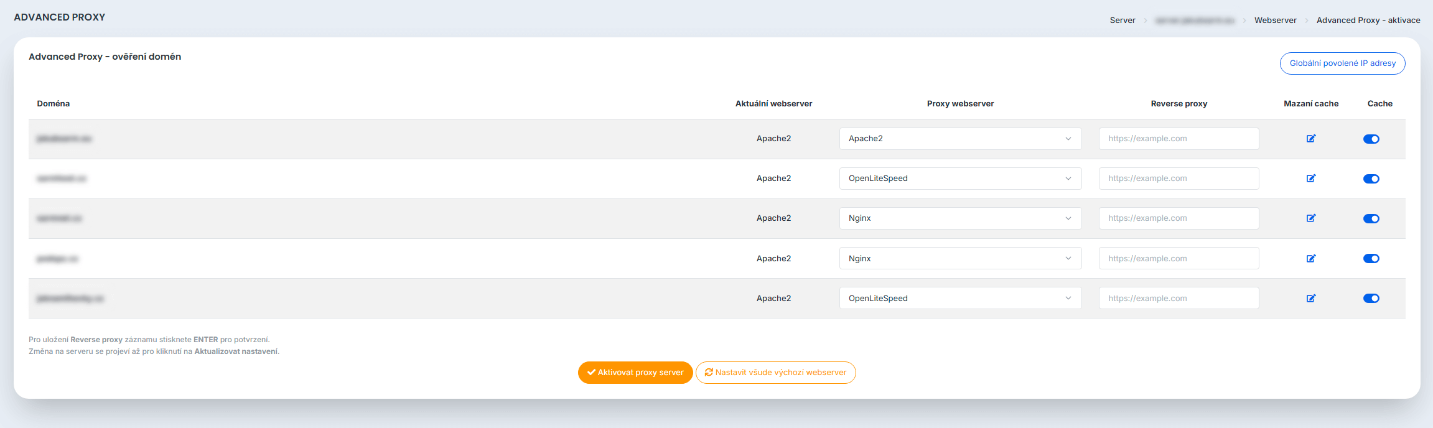Go to Server in the breadcrumb
Viewport: 1433px width, 428px height.
1122,21
